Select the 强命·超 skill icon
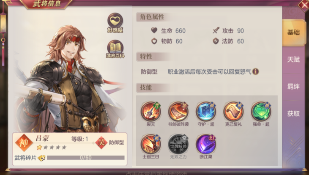Screen dimensions: 309x175 coord(261,111)
